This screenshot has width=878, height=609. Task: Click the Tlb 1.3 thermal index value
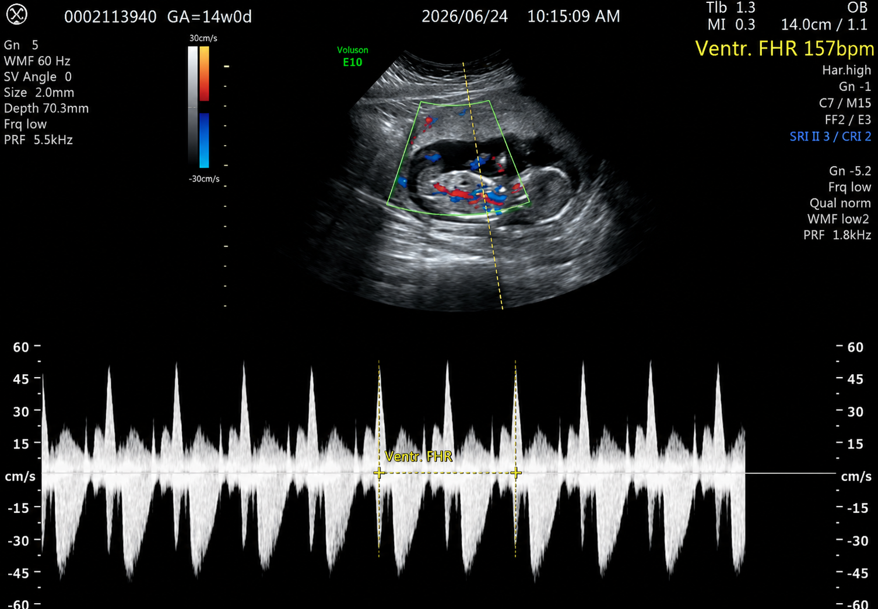731,8
